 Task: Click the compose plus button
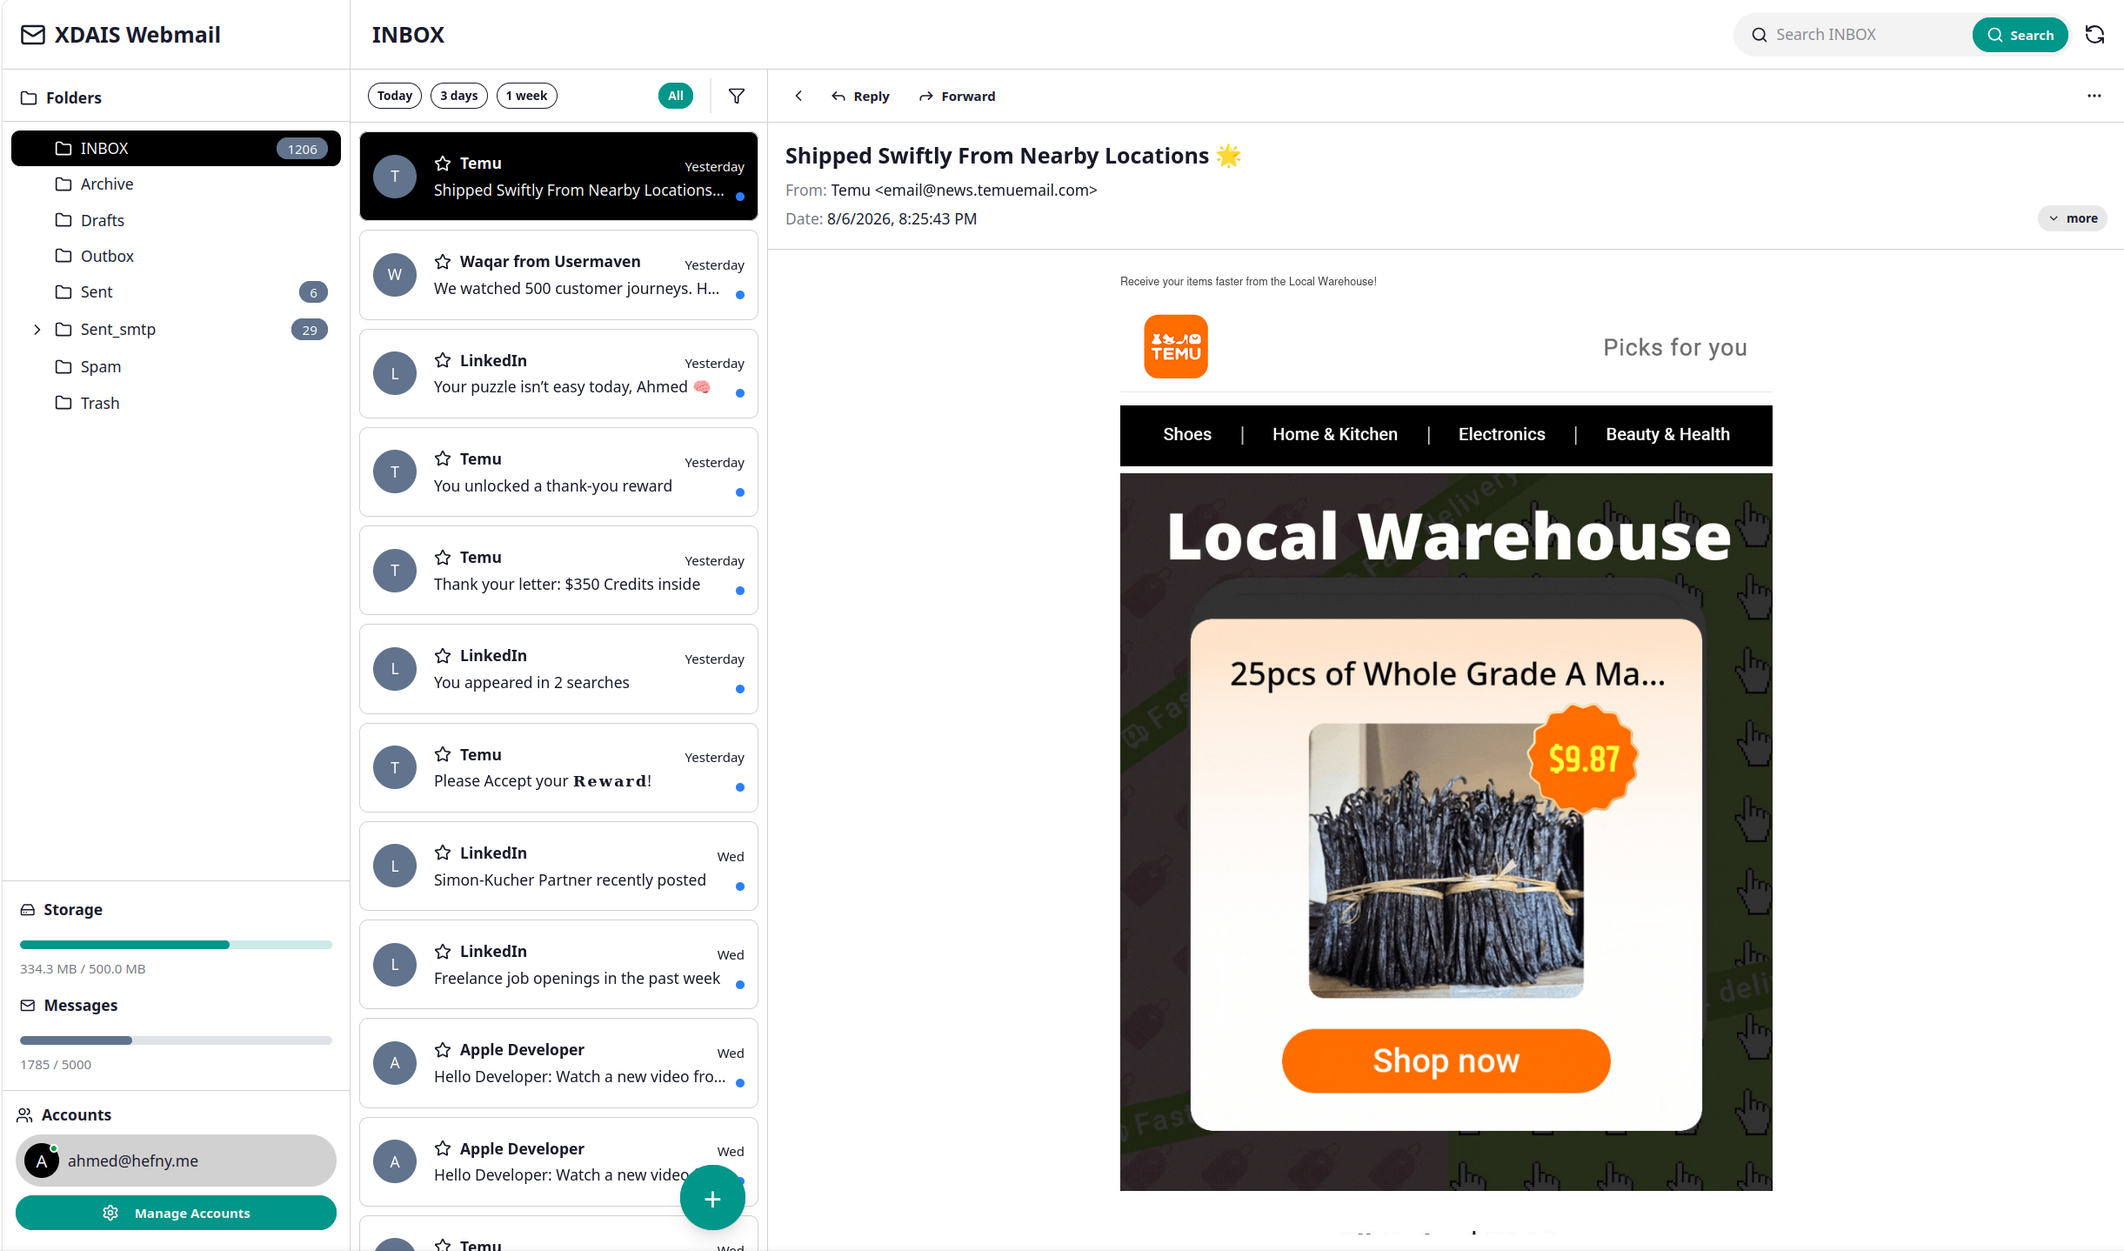click(712, 1198)
